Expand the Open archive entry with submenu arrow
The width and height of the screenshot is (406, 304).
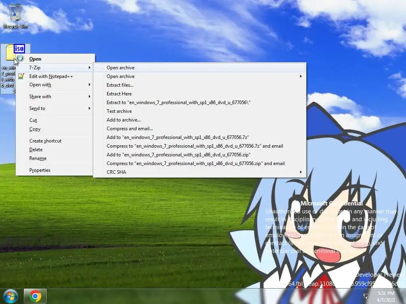(x=199, y=76)
